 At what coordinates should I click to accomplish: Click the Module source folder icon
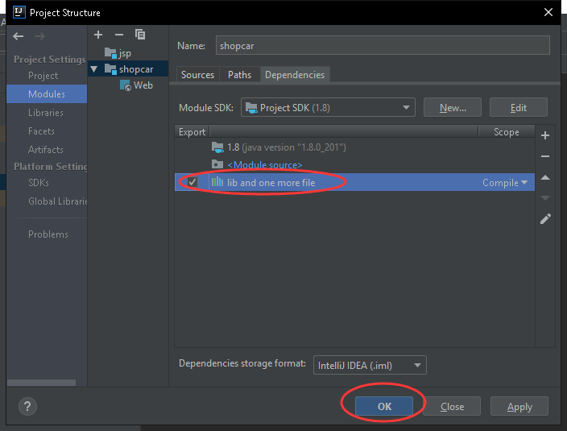click(217, 164)
